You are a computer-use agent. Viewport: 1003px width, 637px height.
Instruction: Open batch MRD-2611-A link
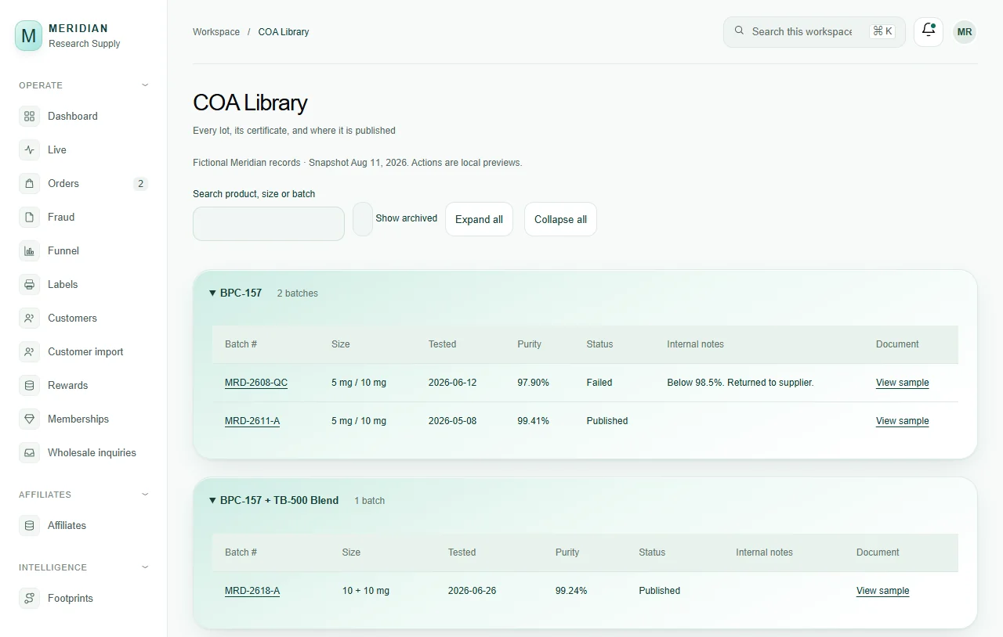(x=252, y=421)
